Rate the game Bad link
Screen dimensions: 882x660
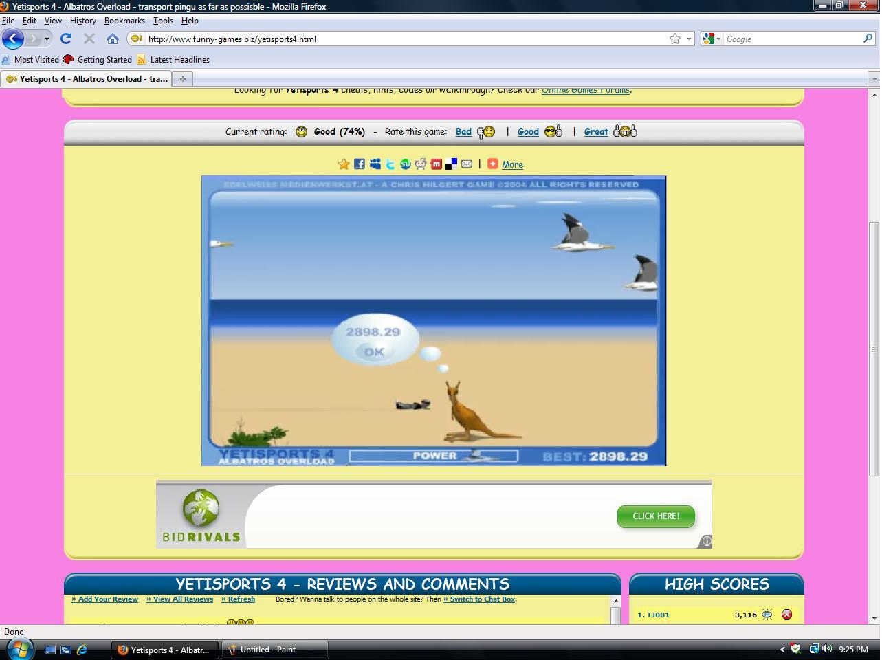pyautogui.click(x=463, y=131)
